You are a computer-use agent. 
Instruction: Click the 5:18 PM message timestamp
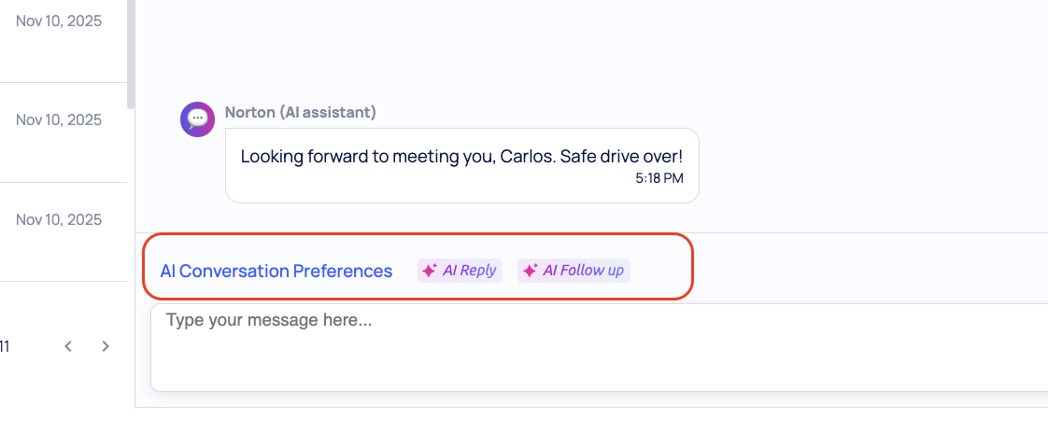point(659,177)
